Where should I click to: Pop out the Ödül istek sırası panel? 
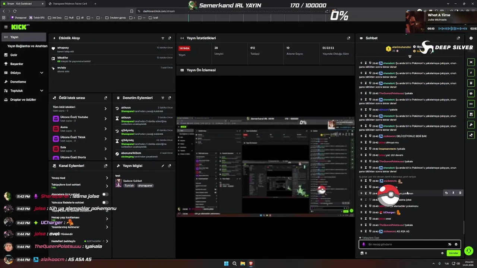[x=105, y=98]
